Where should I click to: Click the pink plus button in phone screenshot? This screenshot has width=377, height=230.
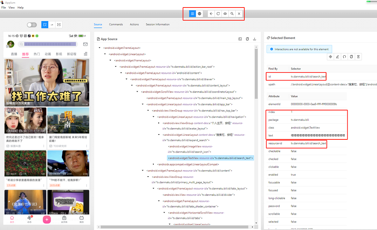point(47,219)
